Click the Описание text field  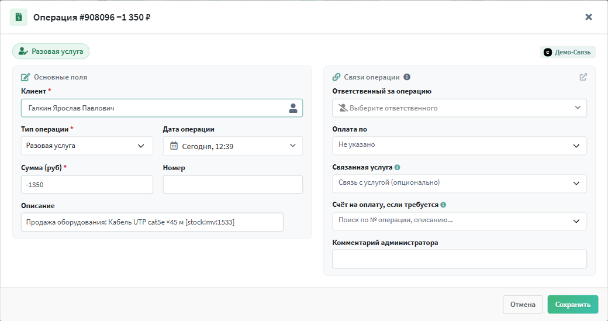(x=152, y=222)
